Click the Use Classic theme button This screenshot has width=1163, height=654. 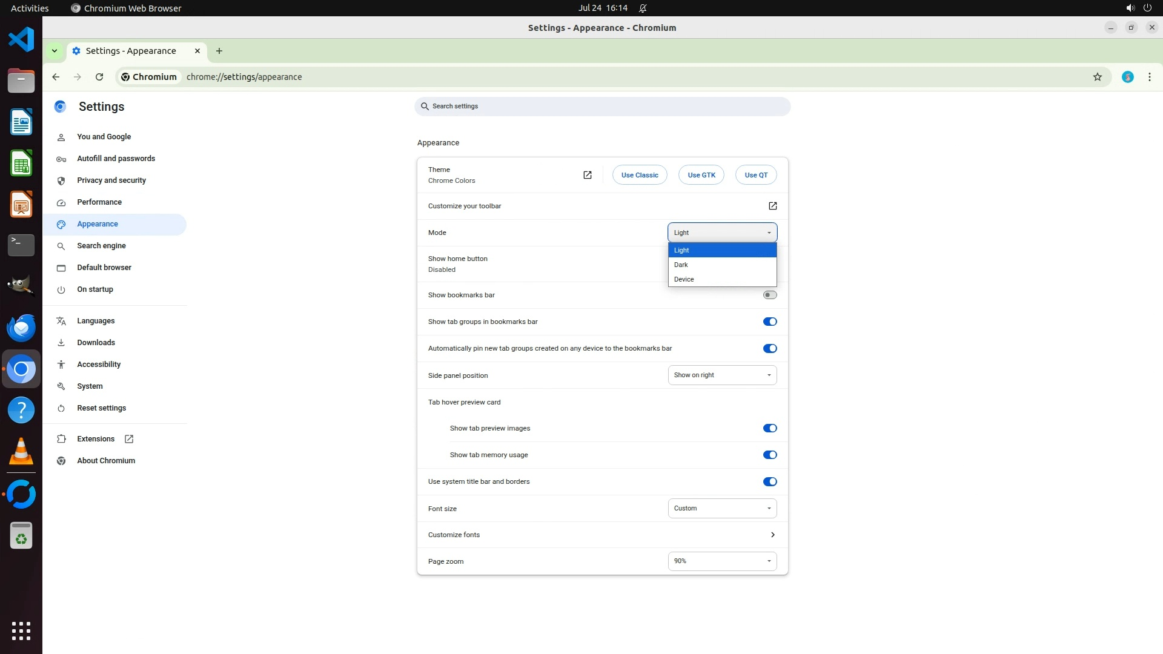pyautogui.click(x=639, y=175)
